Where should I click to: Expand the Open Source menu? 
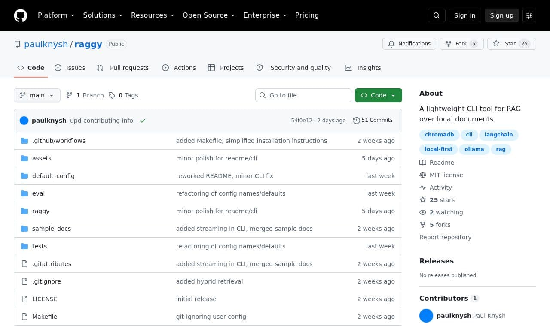pos(209,15)
